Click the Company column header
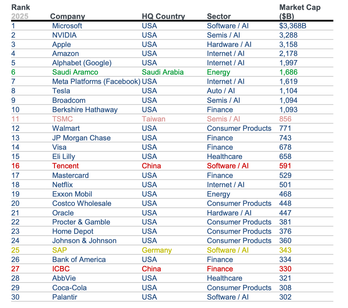Image resolution: width=348 pixels, height=308 pixels. [x=67, y=16]
